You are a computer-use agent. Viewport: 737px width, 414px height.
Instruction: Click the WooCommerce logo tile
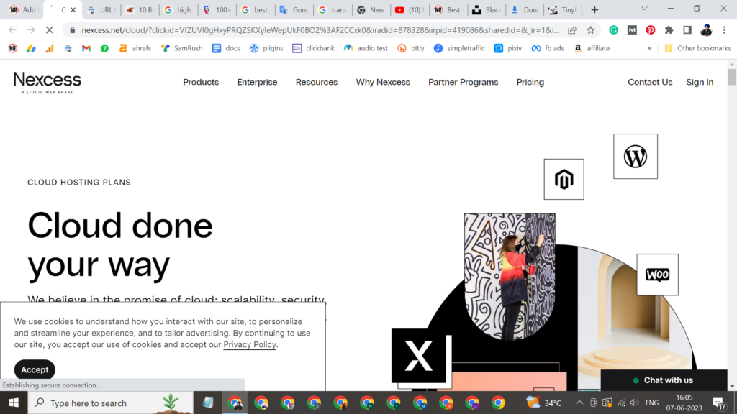click(657, 275)
